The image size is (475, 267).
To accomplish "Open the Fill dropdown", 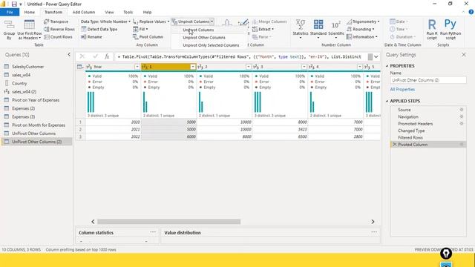I will click(140, 29).
